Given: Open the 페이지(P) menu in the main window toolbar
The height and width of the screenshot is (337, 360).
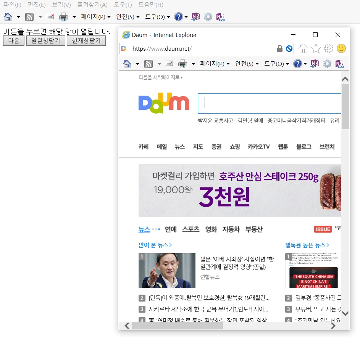Looking at the screenshot, I should click(x=96, y=17).
